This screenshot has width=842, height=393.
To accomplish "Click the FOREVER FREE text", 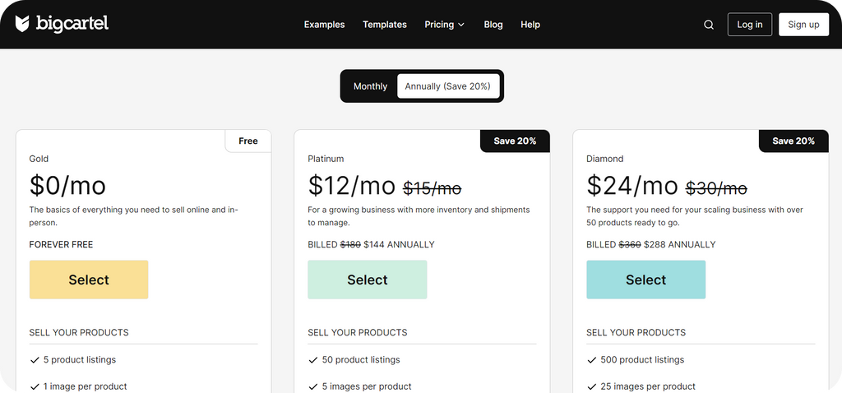I will click(x=61, y=245).
